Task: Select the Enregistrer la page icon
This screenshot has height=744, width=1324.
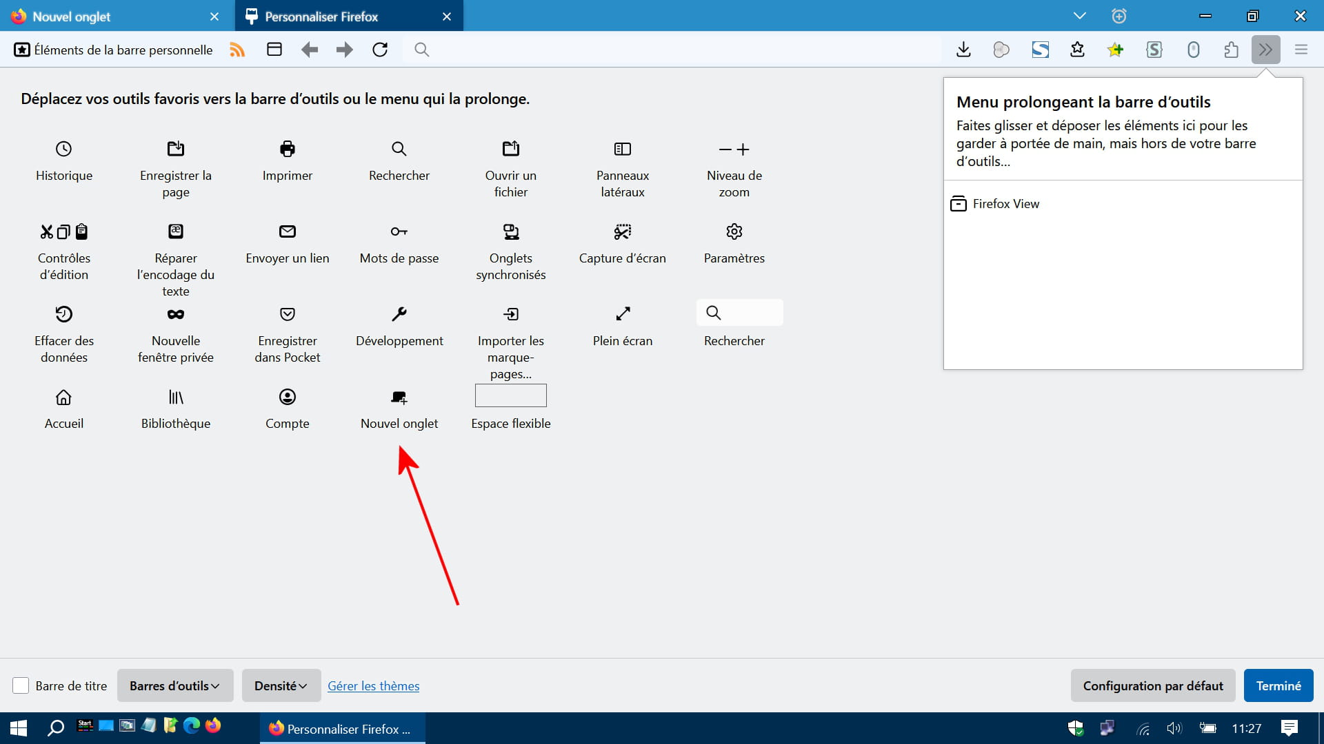Action: 176,149
